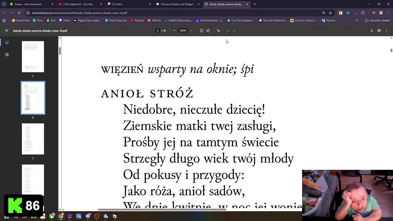The image size is (393, 221).
Task: Open the PDF viewer more actions menu
Action: pyautogui.click(x=386, y=31)
